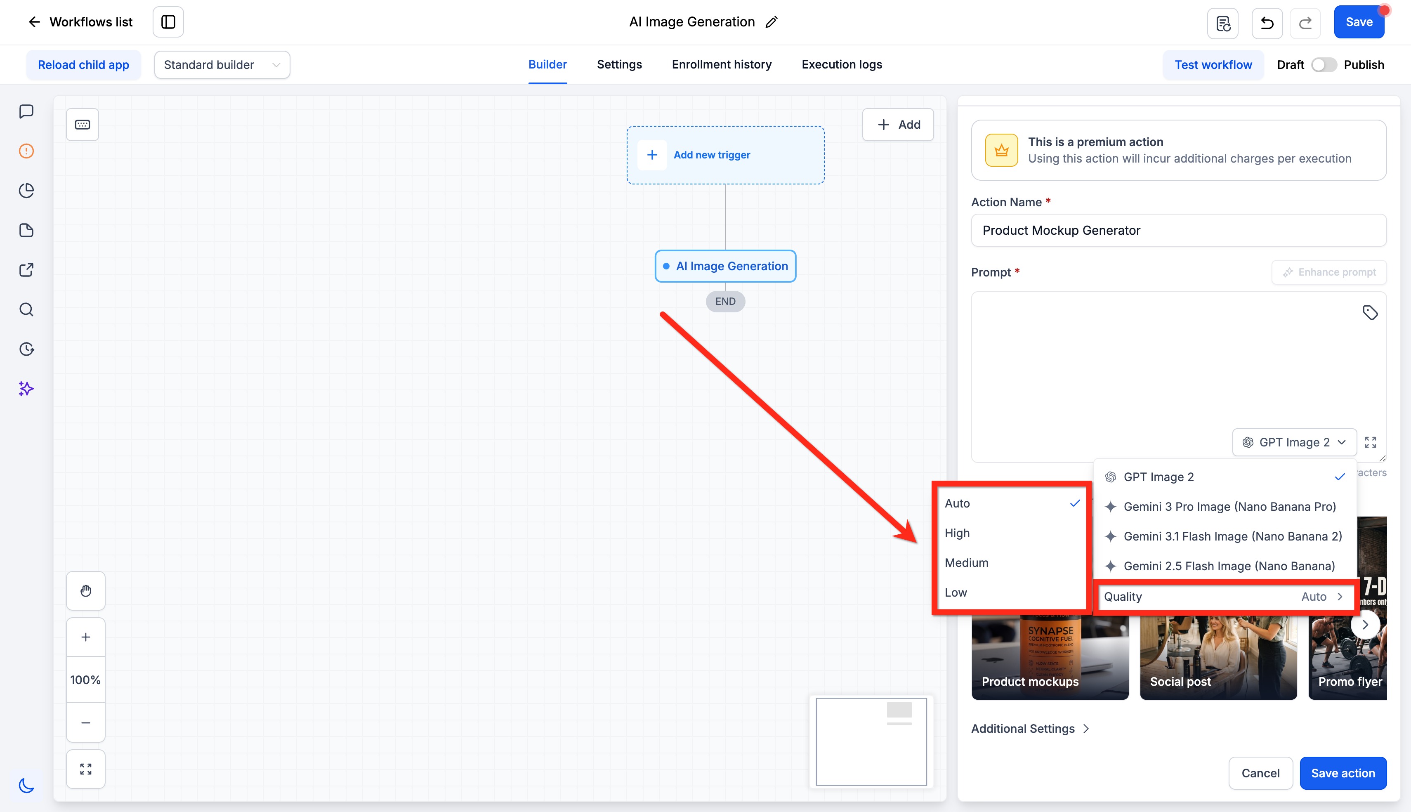The width and height of the screenshot is (1411, 812).
Task: Open the purple AI sparkle icon
Action: (26, 389)
